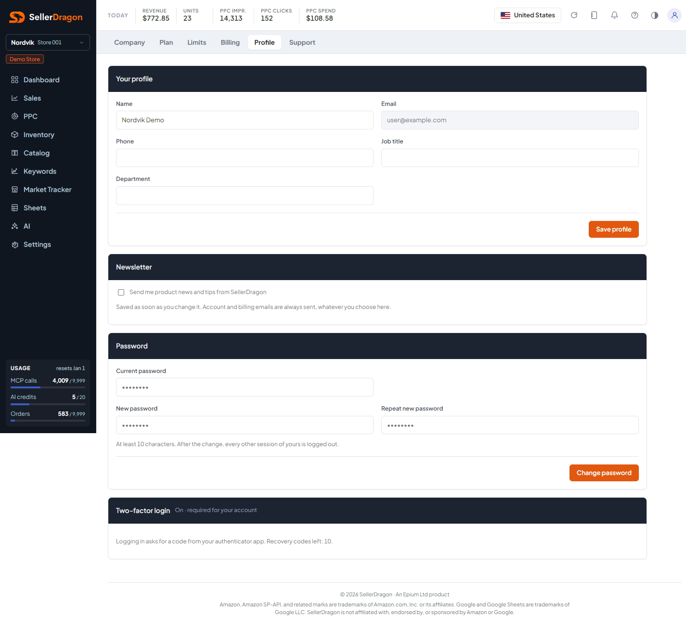This screenshot has height=630, width=686.
Task: Focus the Current password field
Action: coord(245,387)
